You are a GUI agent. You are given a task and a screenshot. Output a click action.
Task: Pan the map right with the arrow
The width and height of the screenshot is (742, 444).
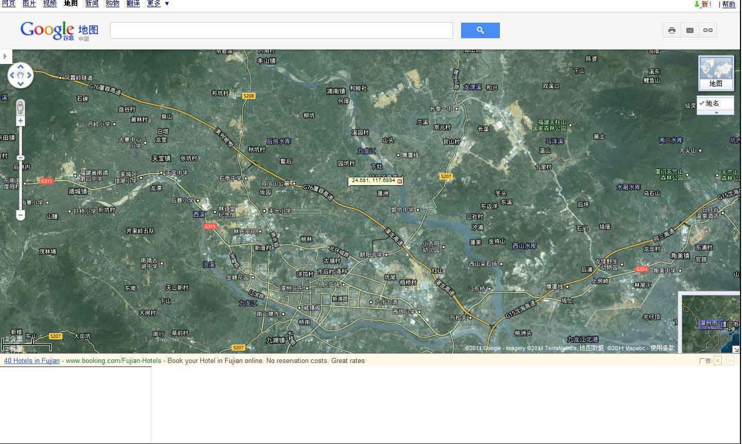[x=30, y=76]
